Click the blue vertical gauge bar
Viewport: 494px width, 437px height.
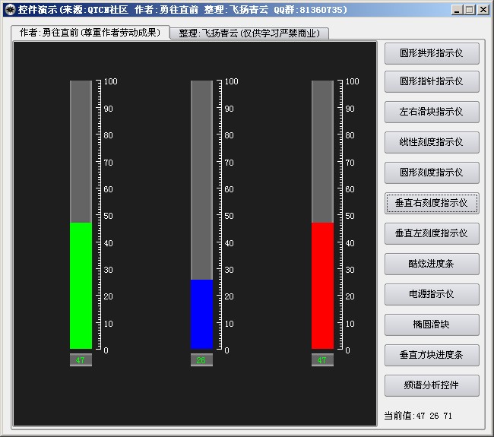tap(201, 214)
